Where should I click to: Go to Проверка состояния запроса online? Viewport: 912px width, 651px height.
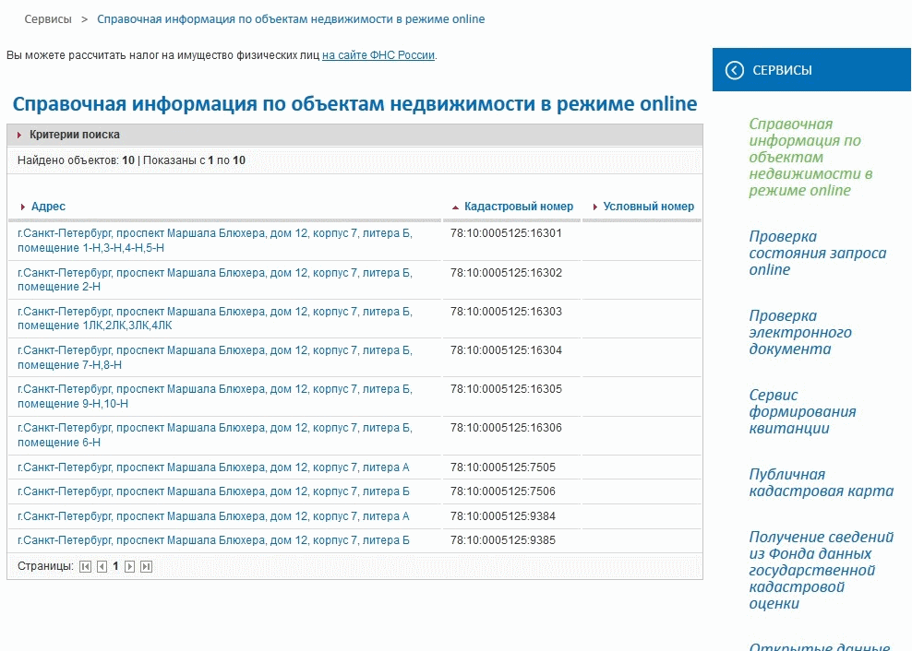tap(817, 253)
